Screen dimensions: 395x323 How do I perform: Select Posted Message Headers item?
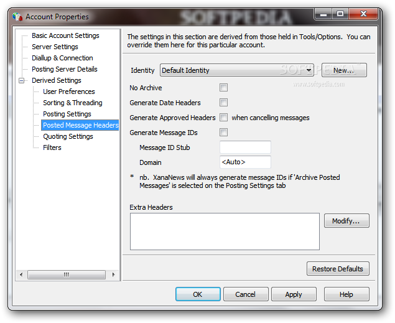click(80, 125)
